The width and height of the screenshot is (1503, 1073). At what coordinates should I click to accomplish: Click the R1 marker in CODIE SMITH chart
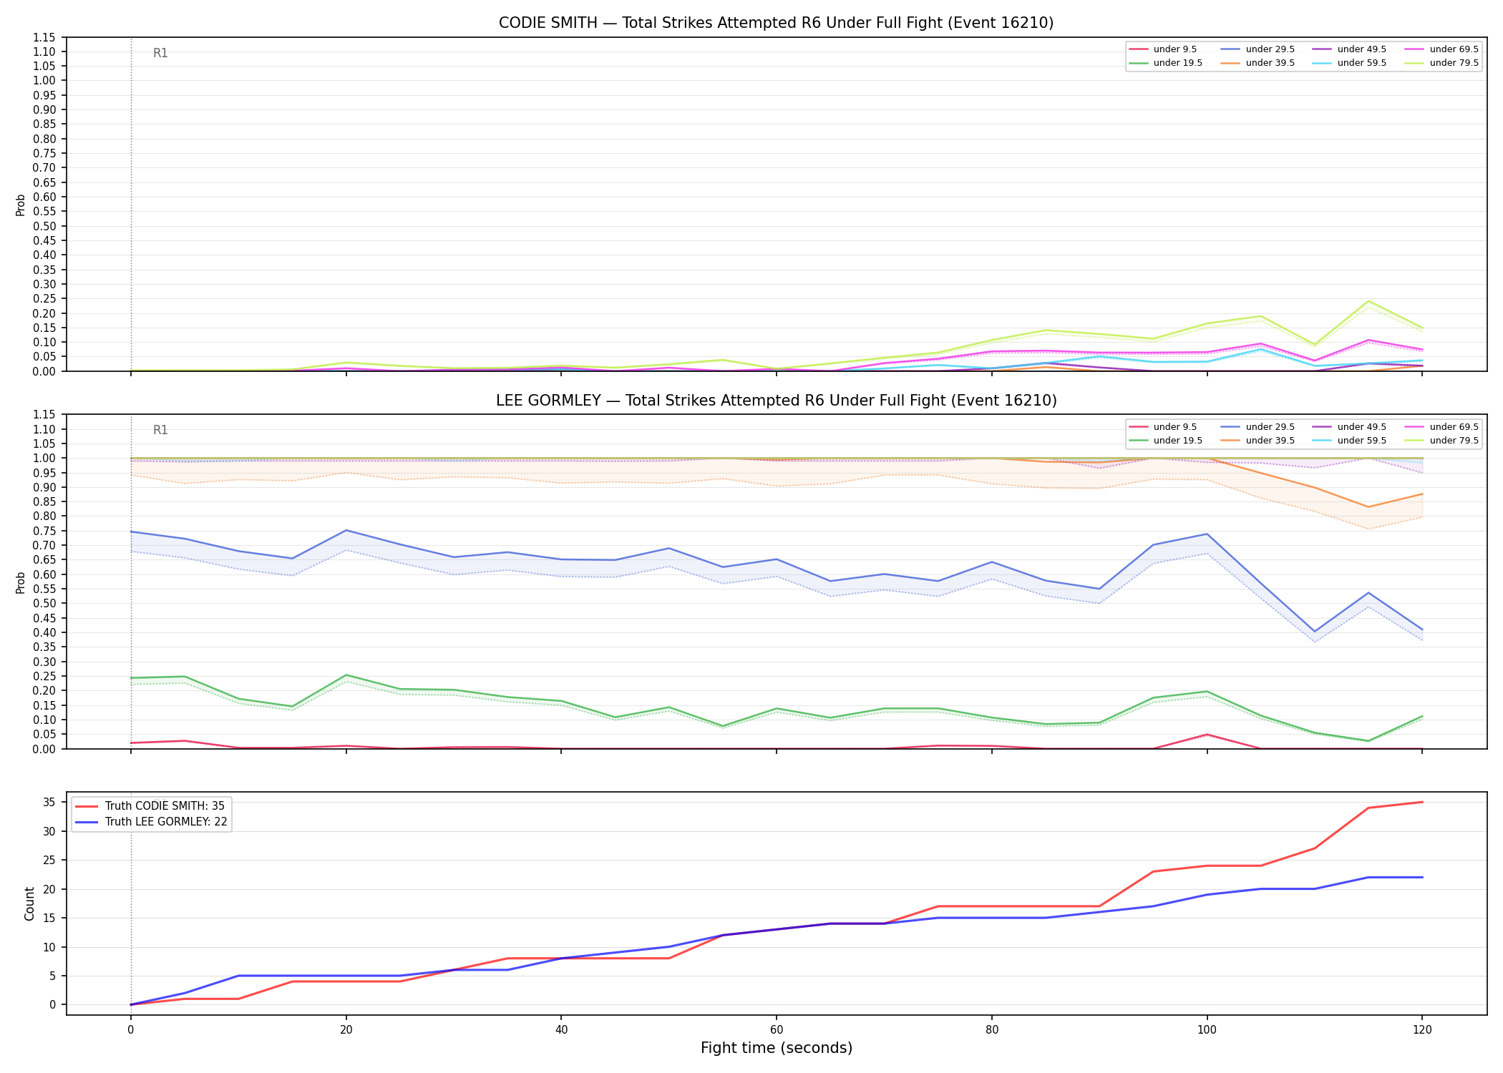click(x=160, y=53)
